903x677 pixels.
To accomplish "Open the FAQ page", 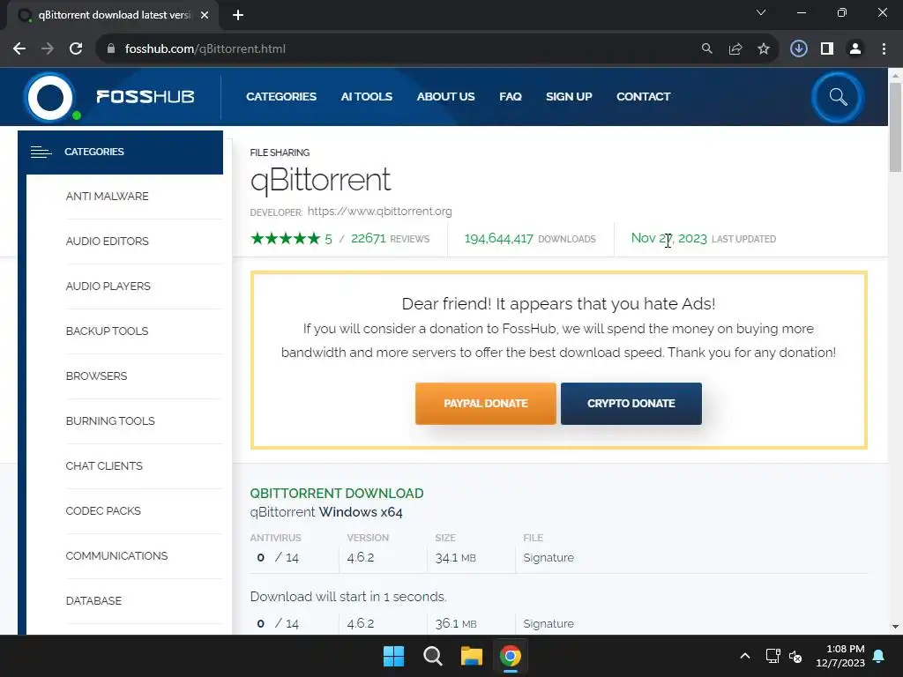I will coord(511,97).
